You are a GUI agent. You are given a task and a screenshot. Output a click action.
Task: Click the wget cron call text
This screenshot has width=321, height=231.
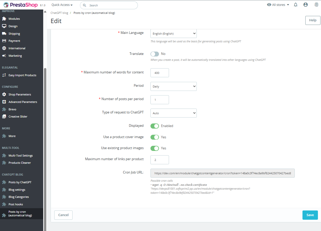point(180,185)
